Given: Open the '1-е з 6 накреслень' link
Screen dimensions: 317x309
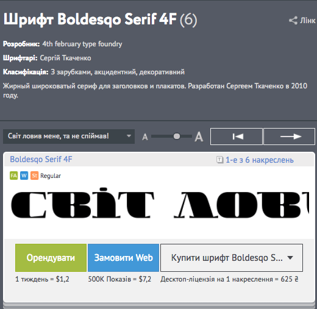Looking at the screenshot, I should (260, 160).
